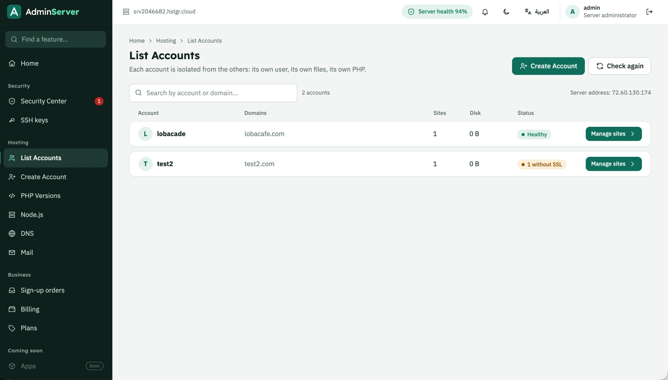Click the L avatar for lobacade

pyautogui.click(x=146, y=134)
